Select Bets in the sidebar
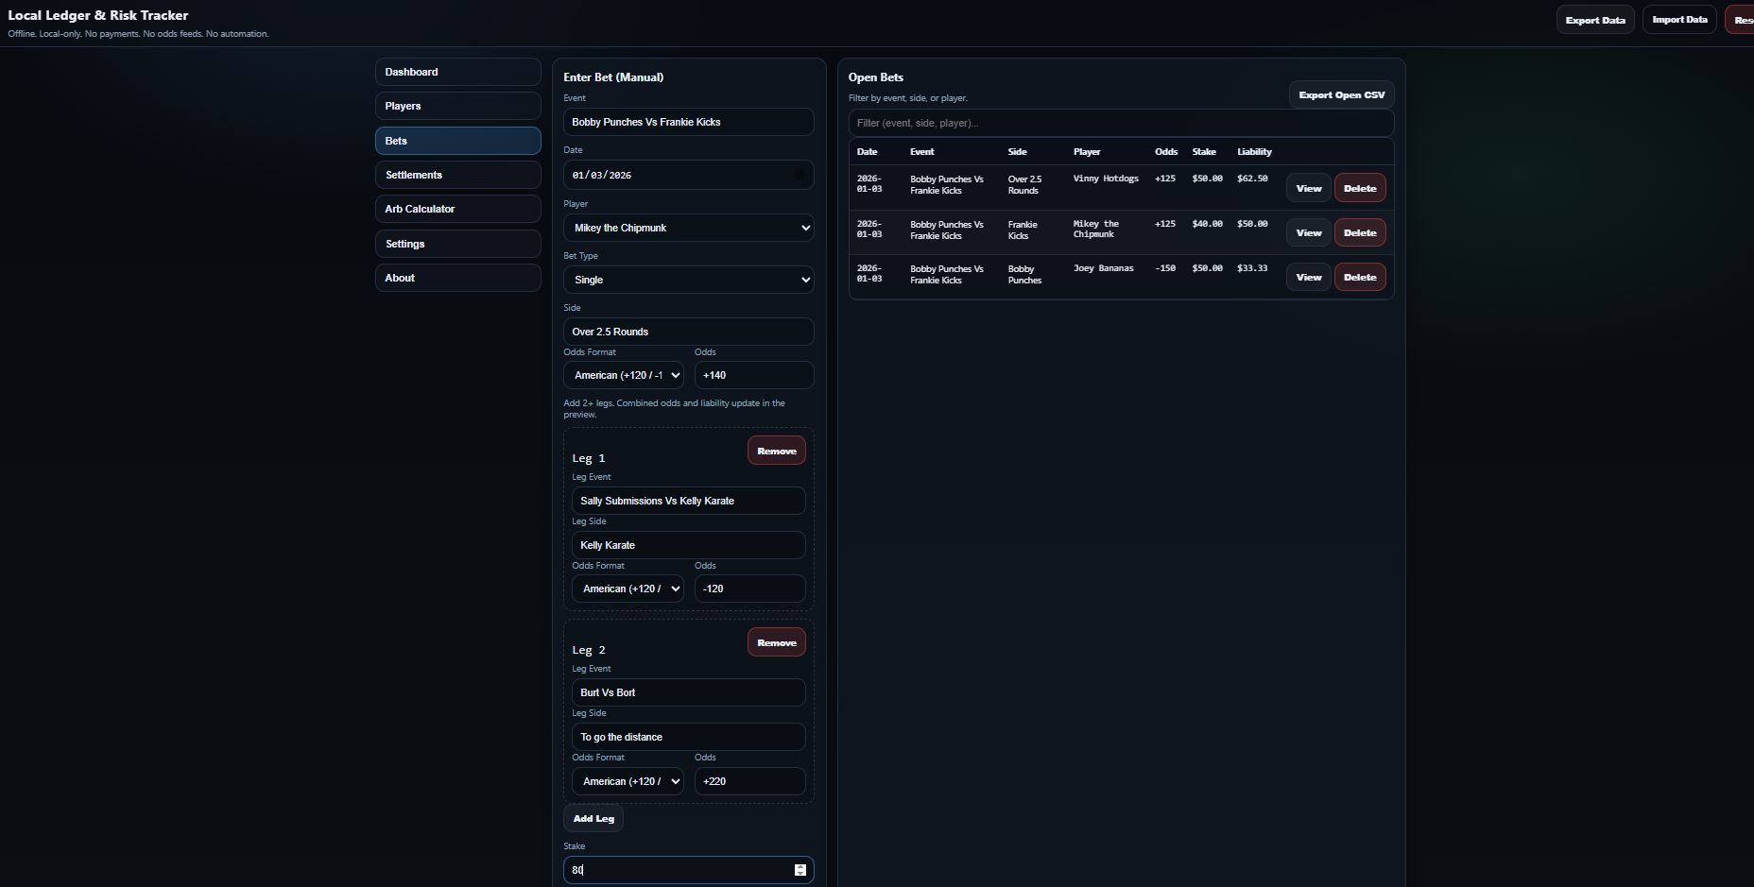Screen dimensions: 1754x887 [x=457, y=141]
